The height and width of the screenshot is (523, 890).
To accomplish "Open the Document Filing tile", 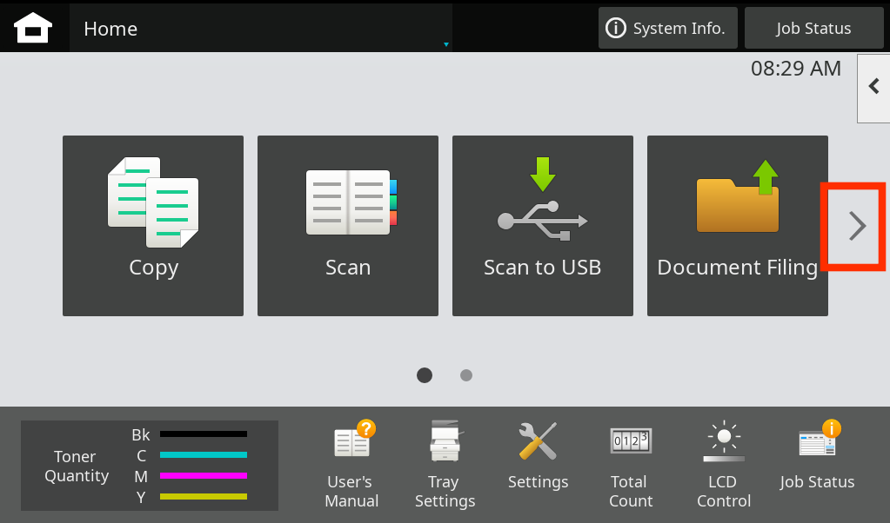I will tap(738, 226).
